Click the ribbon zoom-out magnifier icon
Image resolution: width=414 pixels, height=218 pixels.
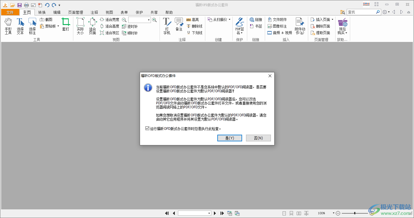tap(124, 20)
